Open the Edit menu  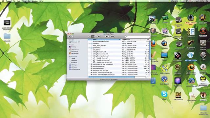[19, 1]
